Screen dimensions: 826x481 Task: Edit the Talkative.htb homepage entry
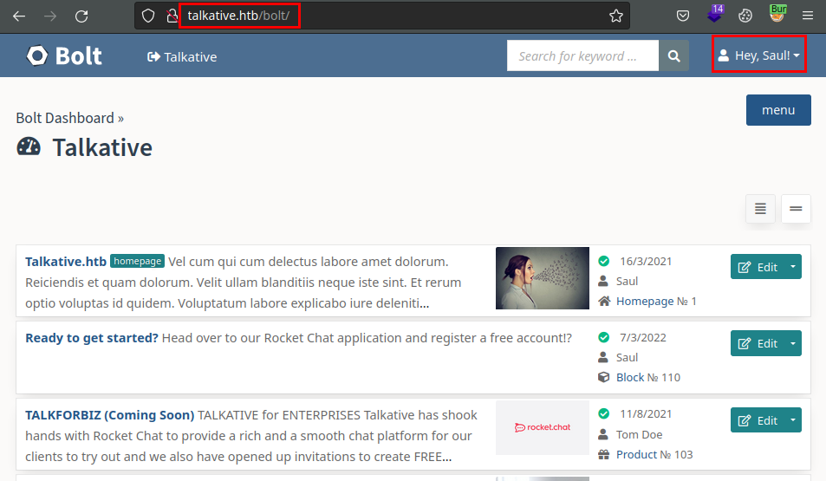(x=758, y=267)
